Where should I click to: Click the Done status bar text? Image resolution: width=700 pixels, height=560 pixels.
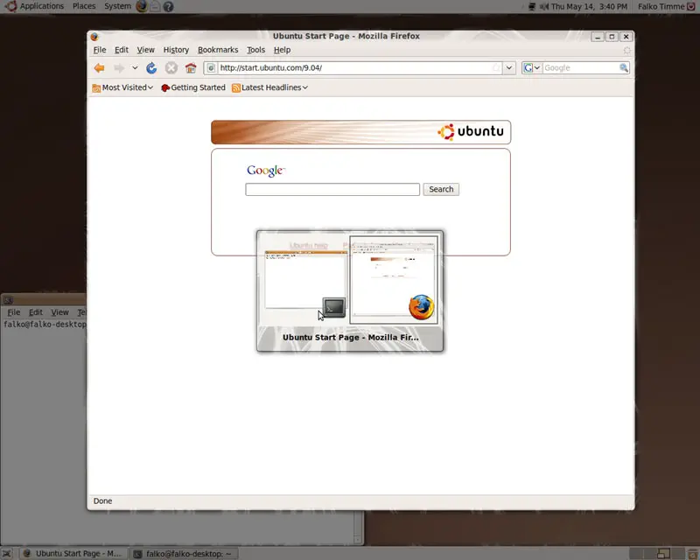102,501
